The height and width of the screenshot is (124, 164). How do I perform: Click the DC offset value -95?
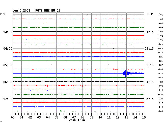point(161,40)
